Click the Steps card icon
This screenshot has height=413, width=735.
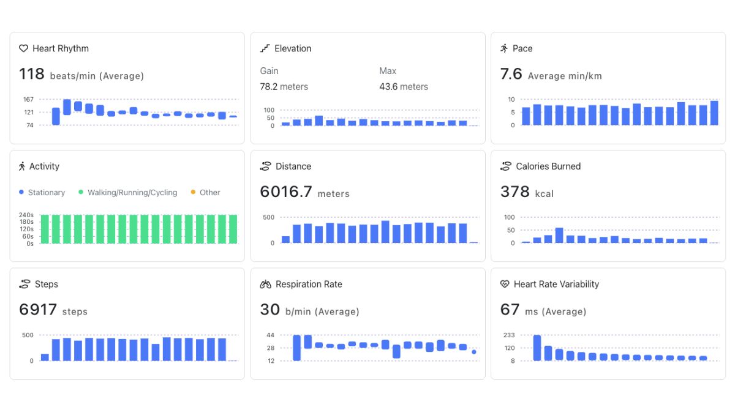(x=23, y=284)
